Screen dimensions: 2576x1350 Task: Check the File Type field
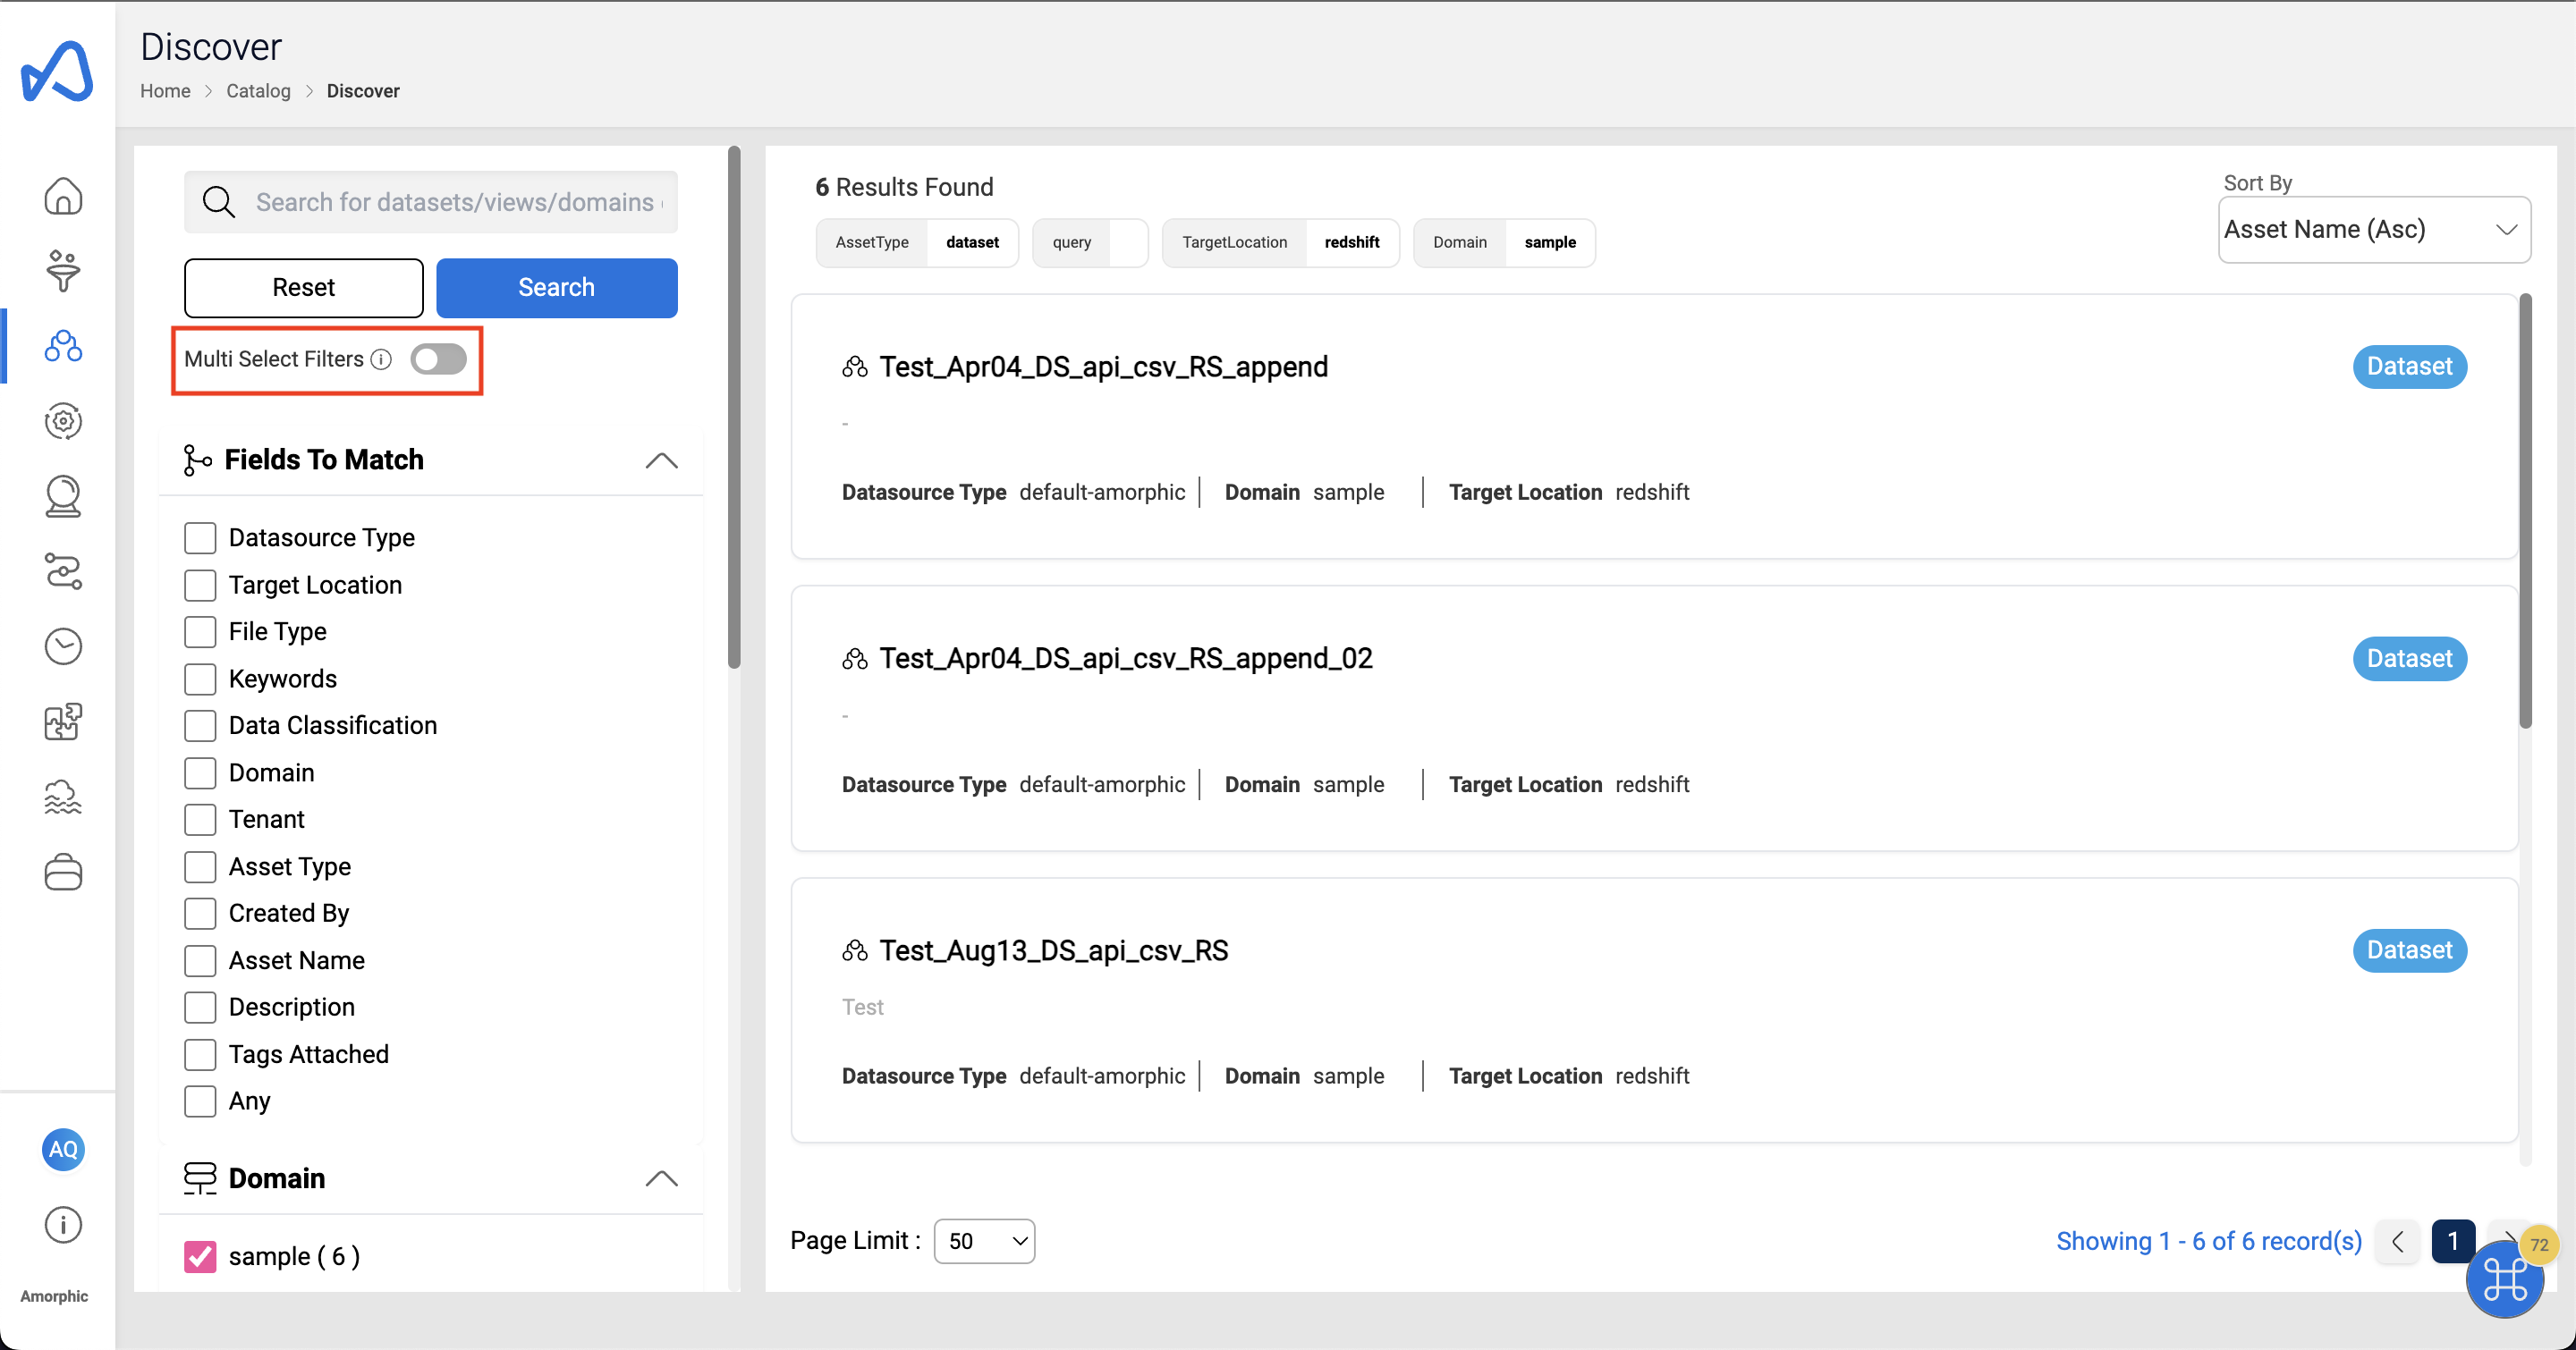tap(200, 631)
